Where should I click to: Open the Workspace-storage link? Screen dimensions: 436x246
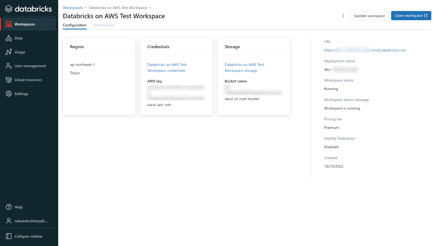click(x=244, y=68)
